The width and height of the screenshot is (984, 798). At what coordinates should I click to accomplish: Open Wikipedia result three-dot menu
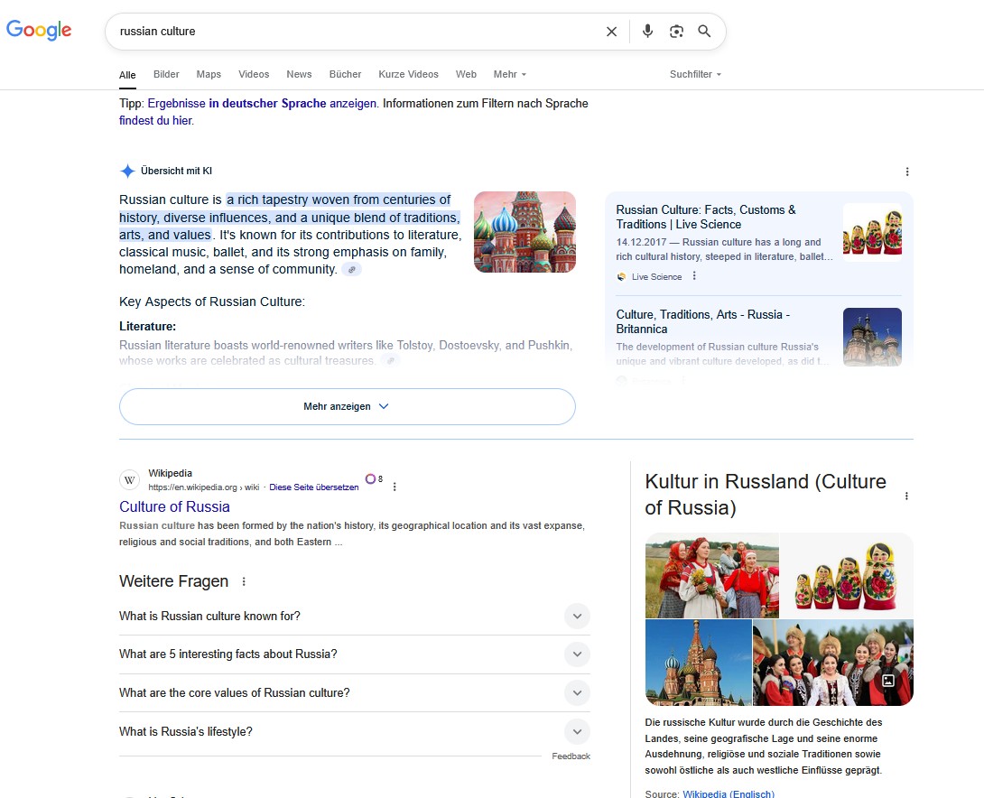395,487
